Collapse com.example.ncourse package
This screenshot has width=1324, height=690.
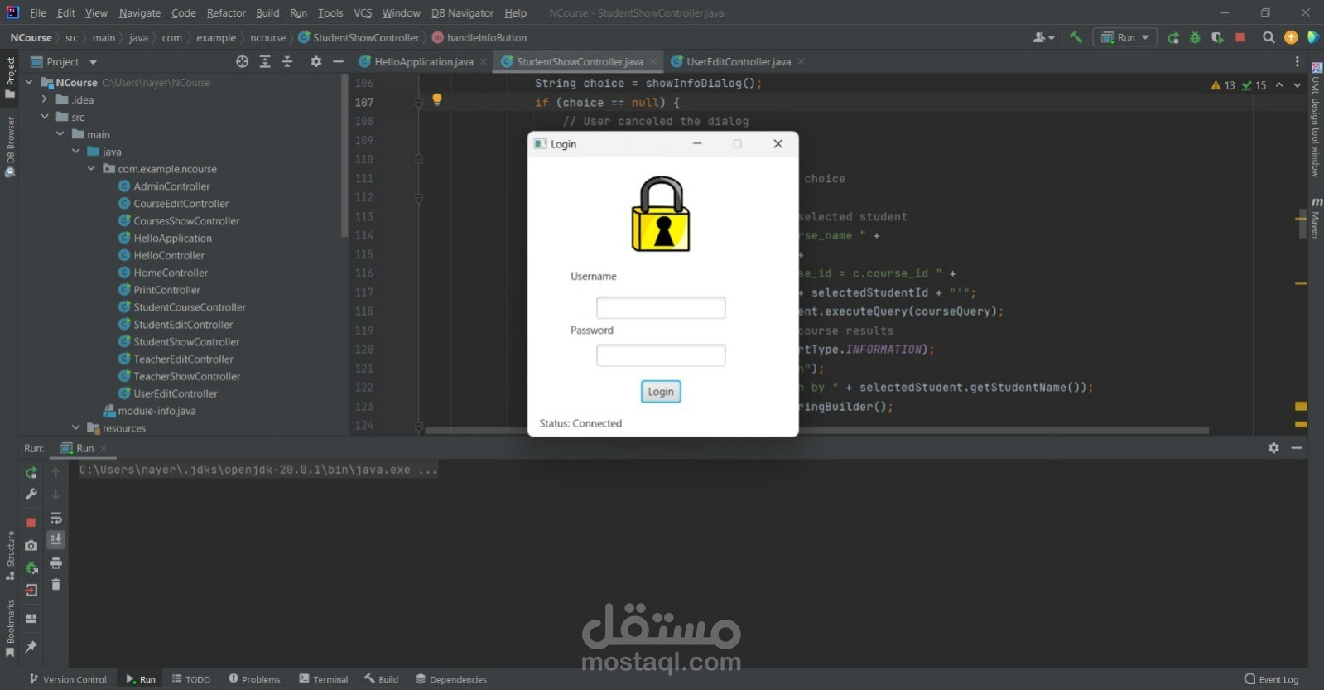point(91,168)
